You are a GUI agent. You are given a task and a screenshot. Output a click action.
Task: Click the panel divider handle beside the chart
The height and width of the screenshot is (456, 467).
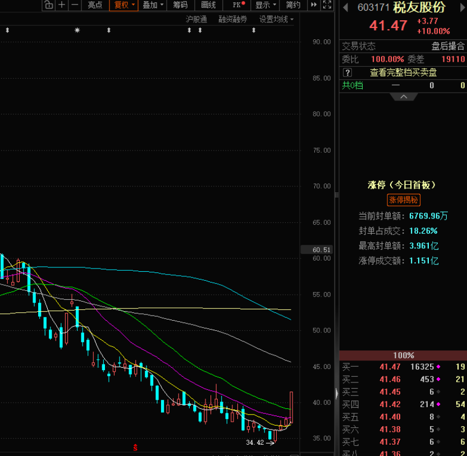pyautogui.click(x=337, y=195)
